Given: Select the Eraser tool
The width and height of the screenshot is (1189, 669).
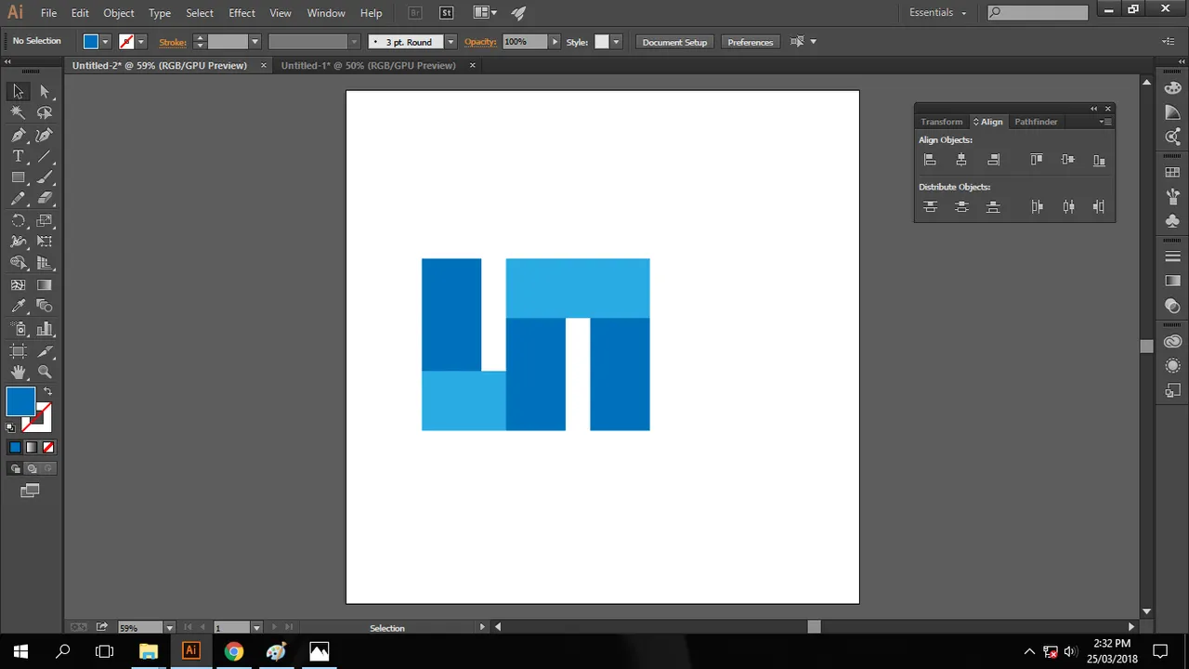Looking at the screenshot, I should [x=45, y=199].
